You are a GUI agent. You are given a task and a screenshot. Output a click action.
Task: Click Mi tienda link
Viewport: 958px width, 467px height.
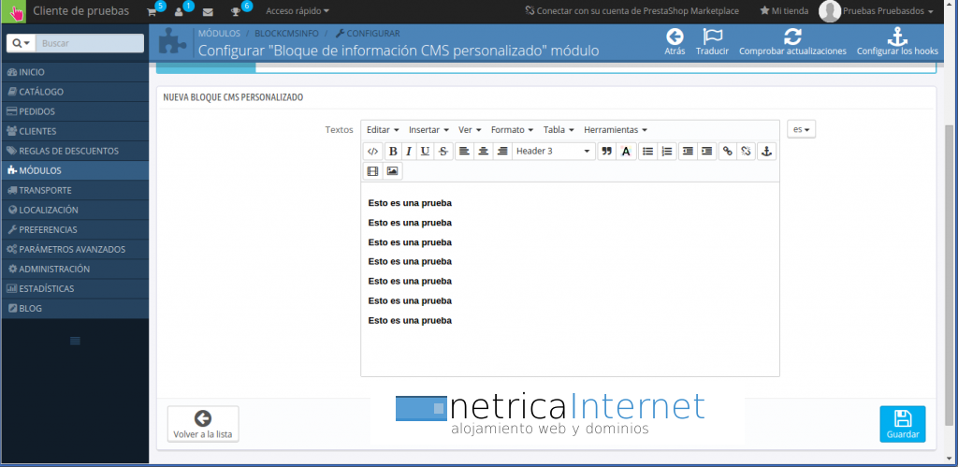tap(784, 11)
